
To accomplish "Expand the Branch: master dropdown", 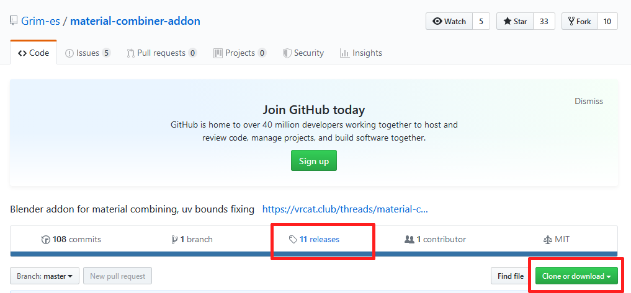I will [x=45, y=276].
